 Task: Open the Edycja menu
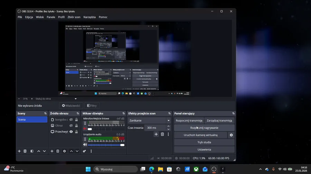point(29,17)
